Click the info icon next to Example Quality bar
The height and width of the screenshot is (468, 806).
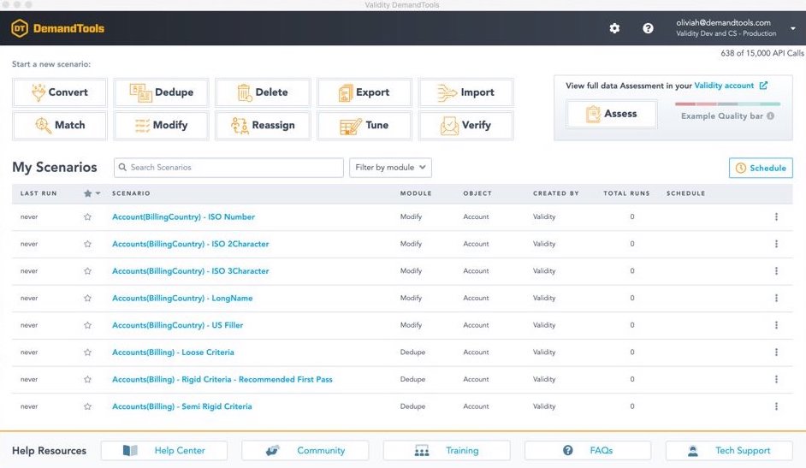point(770,116)
